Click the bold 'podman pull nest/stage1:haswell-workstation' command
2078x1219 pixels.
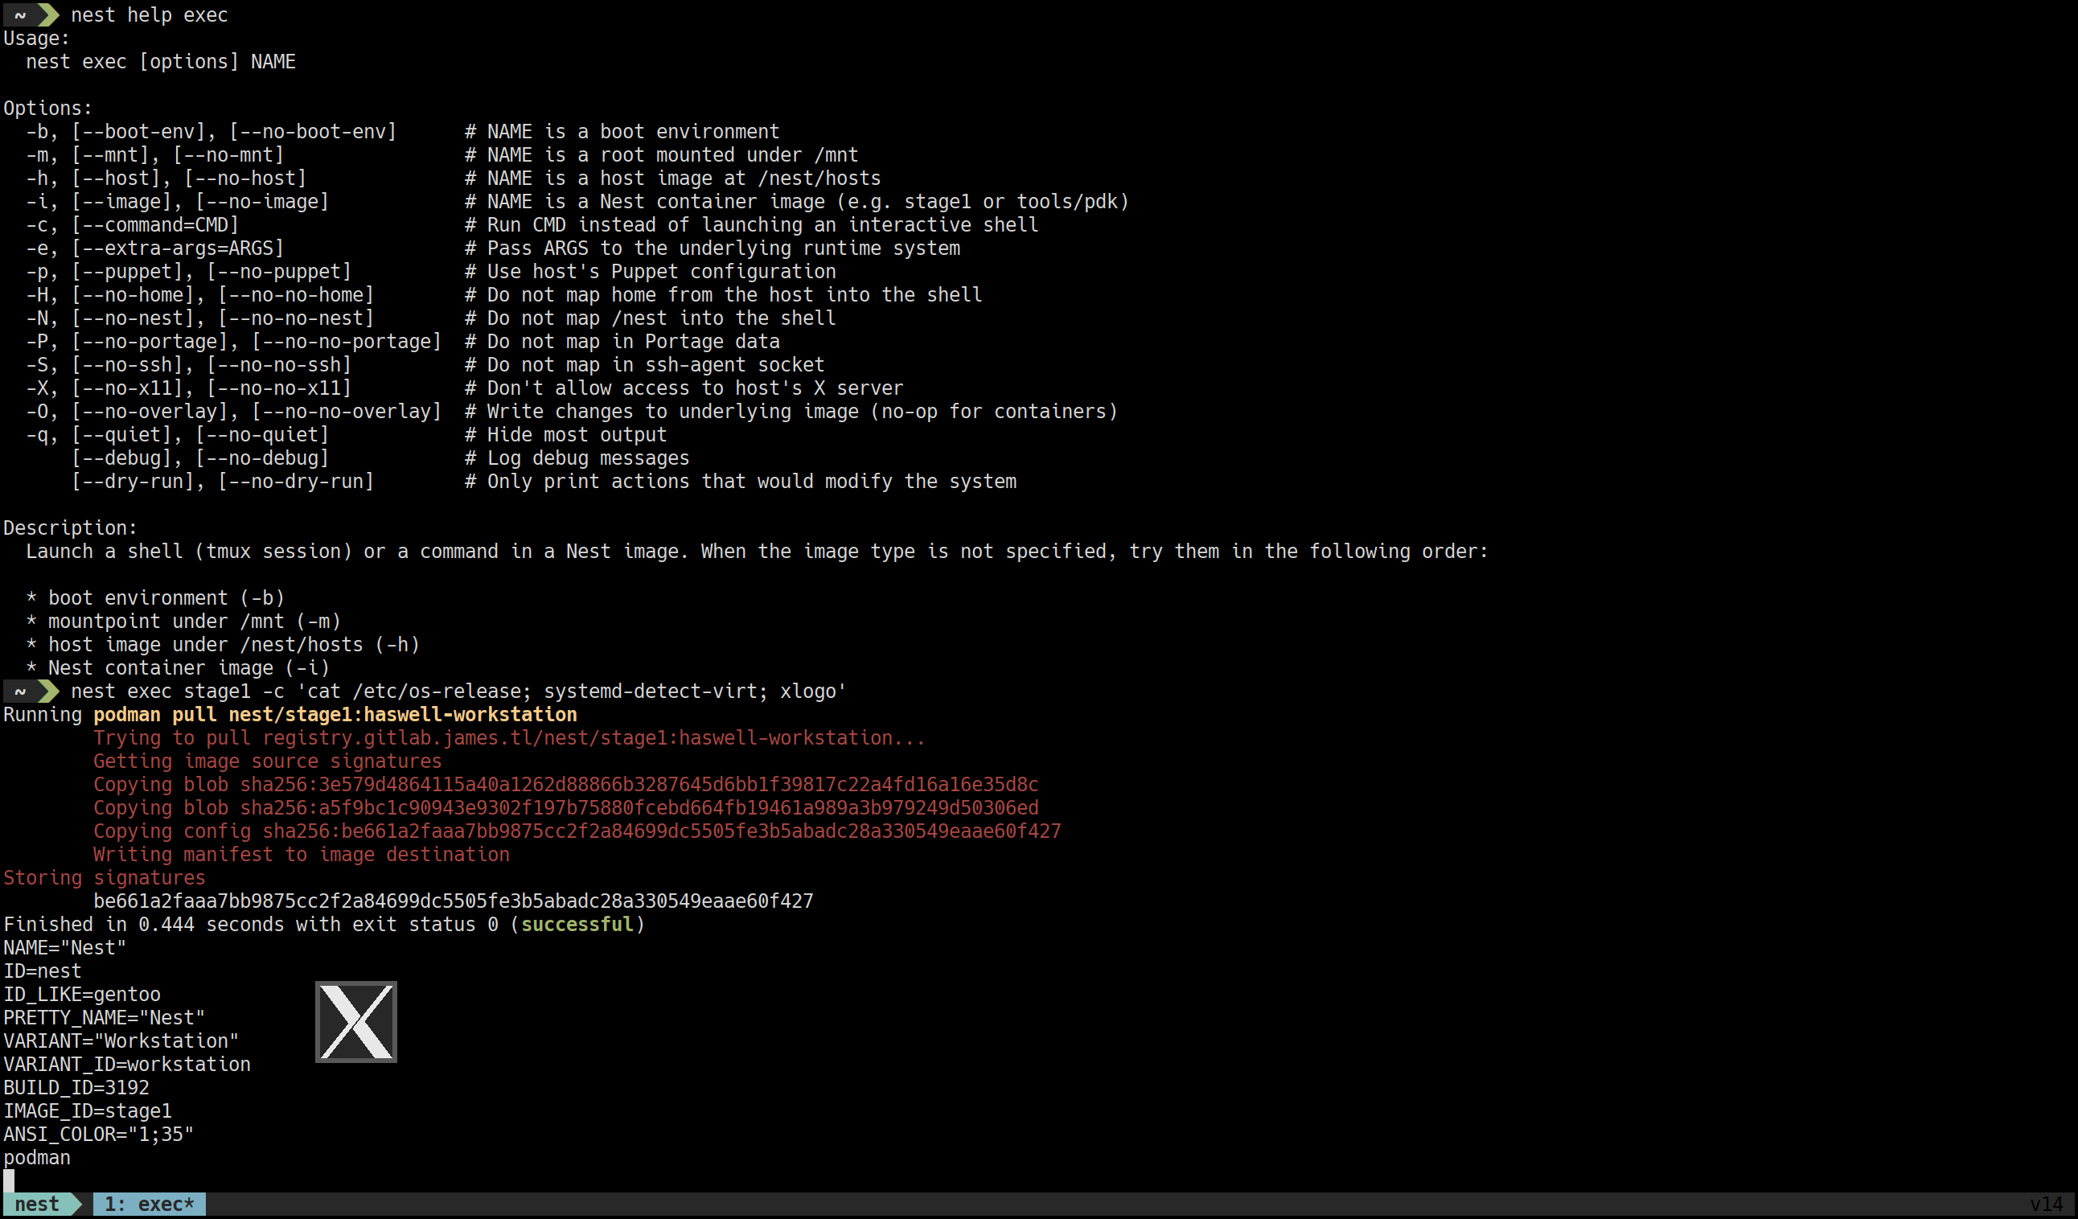click(335, 714)
